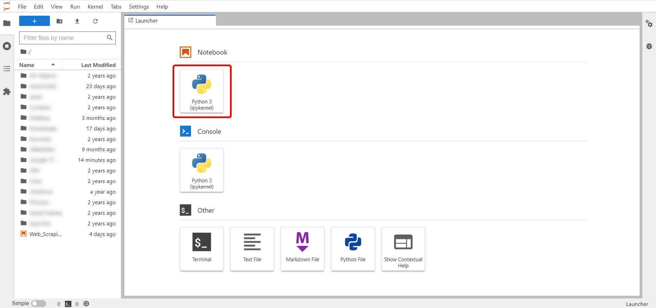
Task: Click the Launcher tab
Action: pyautogui.click(x=170, y=20)
